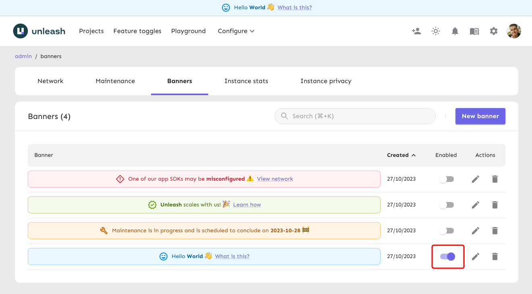The width and height of the screenshot is (532, 294).
Task: Open admin settings gear icon
Action: coord(494,31)
